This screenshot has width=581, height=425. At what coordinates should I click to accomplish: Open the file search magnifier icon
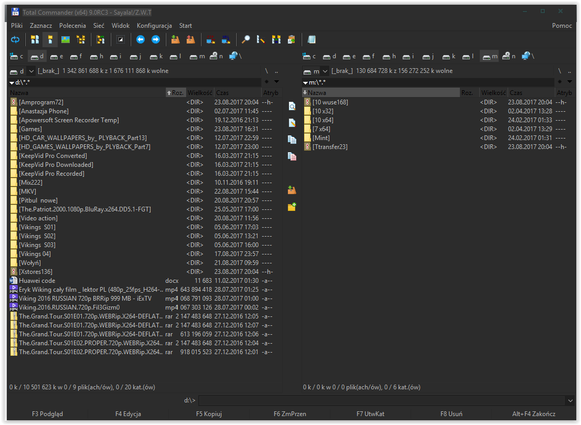coord(245,39)
